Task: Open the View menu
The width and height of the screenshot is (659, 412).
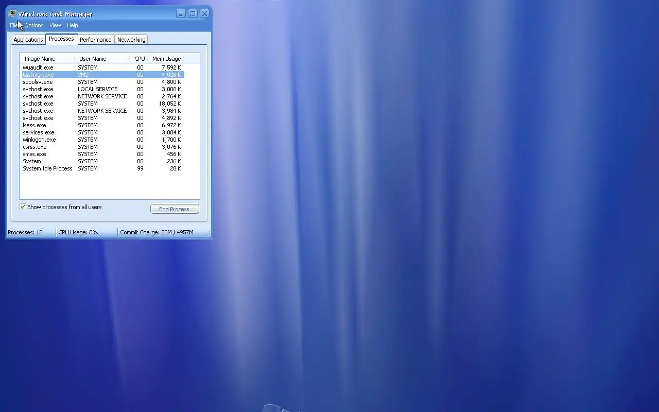Action: (55, 25)
